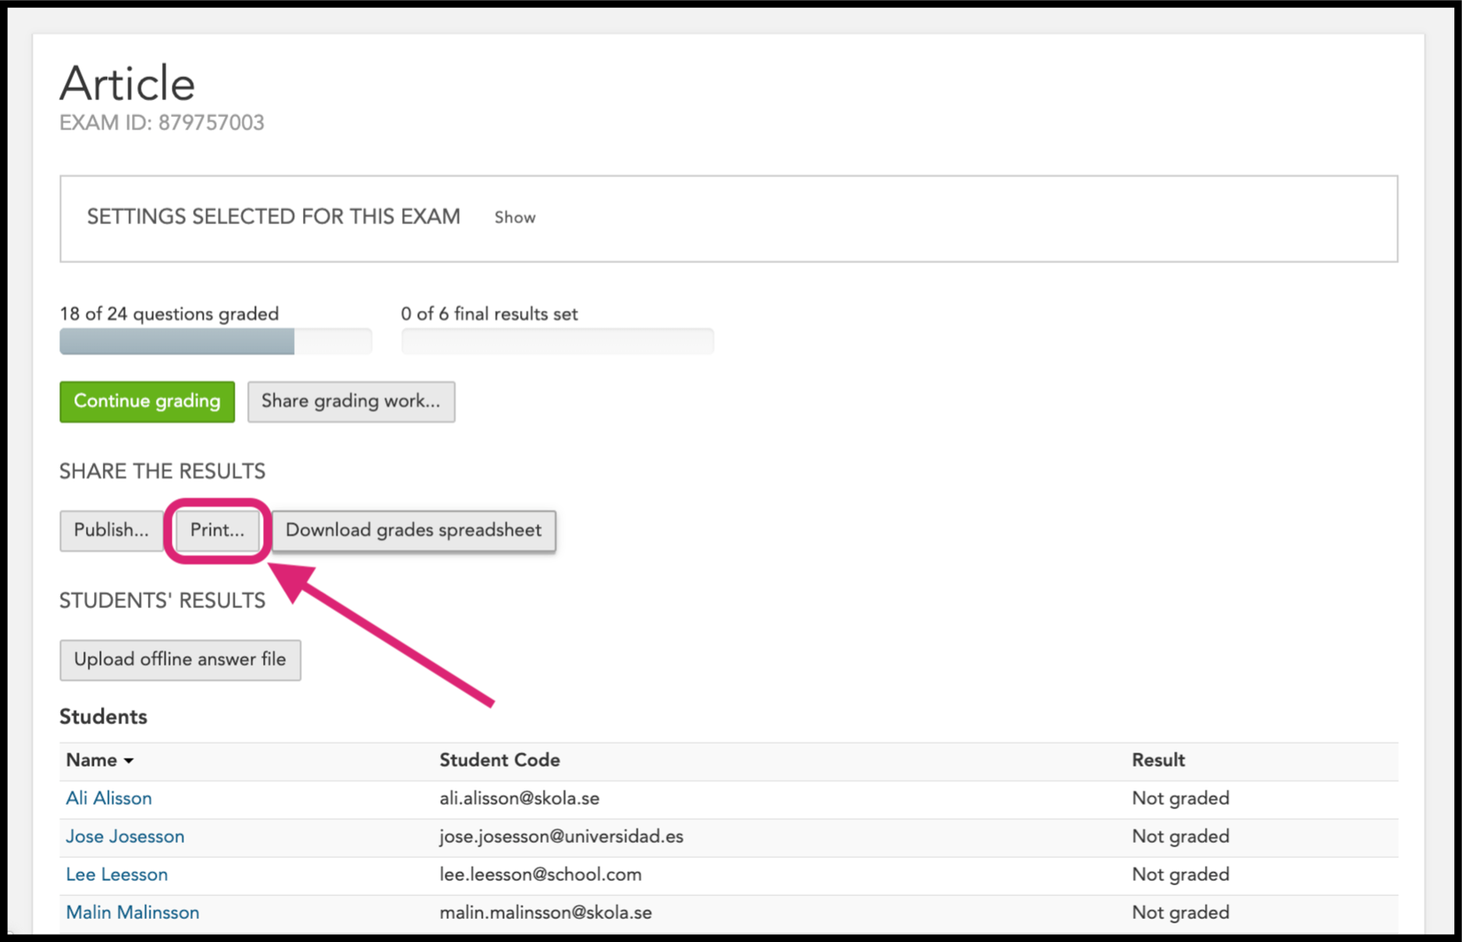1462x942 pixels.
Task: Click Upload offline answer file
Action: pos(180,660)
